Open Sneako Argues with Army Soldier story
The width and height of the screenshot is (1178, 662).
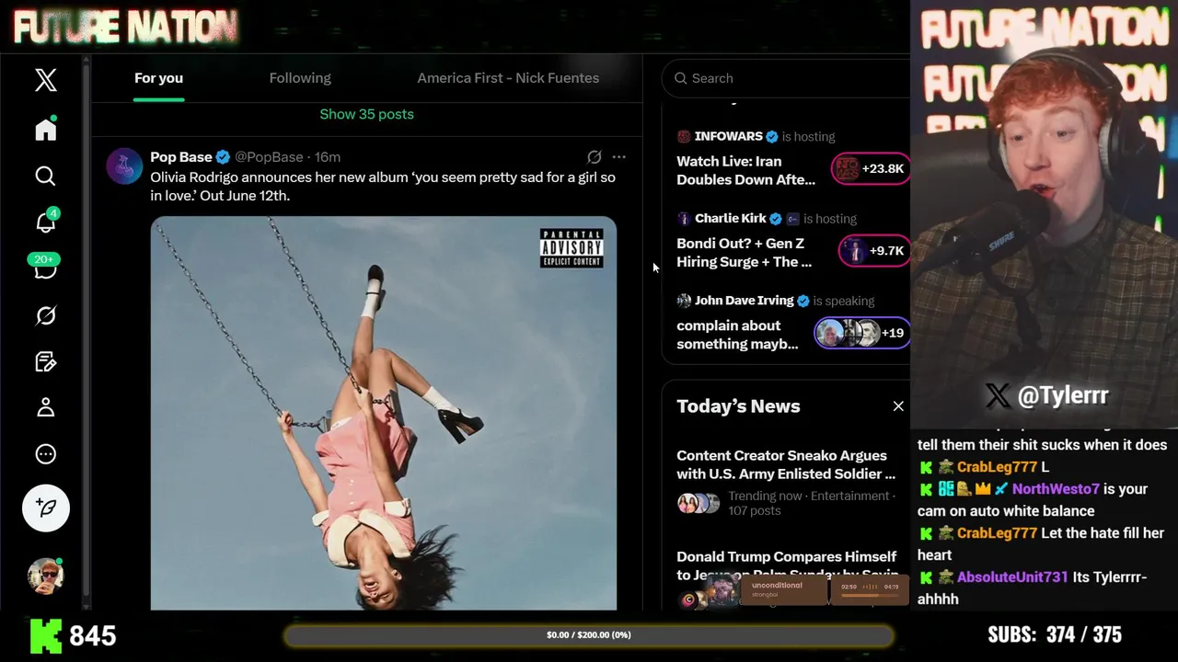tap(786, 464)
